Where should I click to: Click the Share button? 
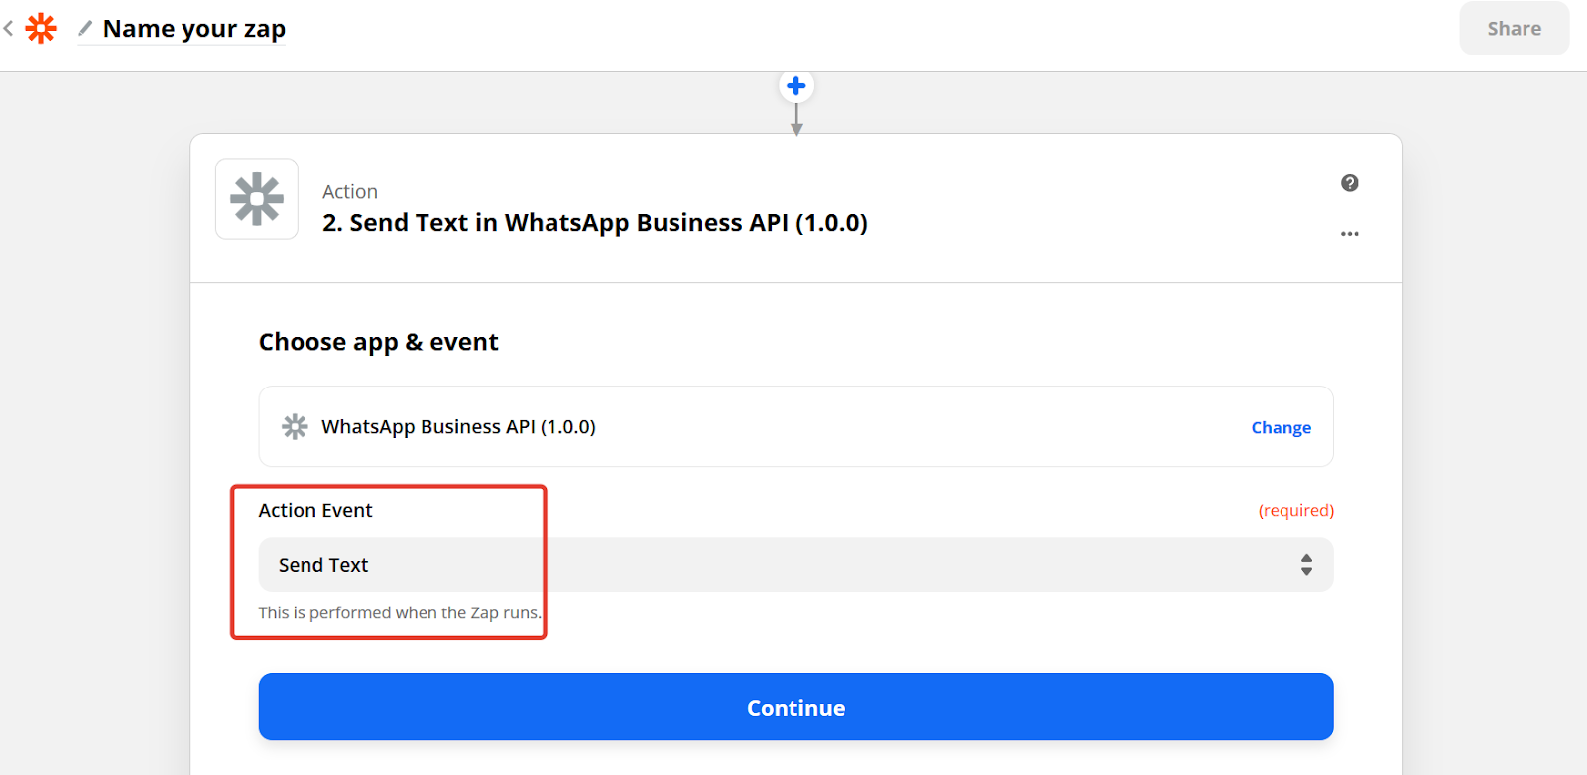pyautogui.click(x=1514, y=29)
